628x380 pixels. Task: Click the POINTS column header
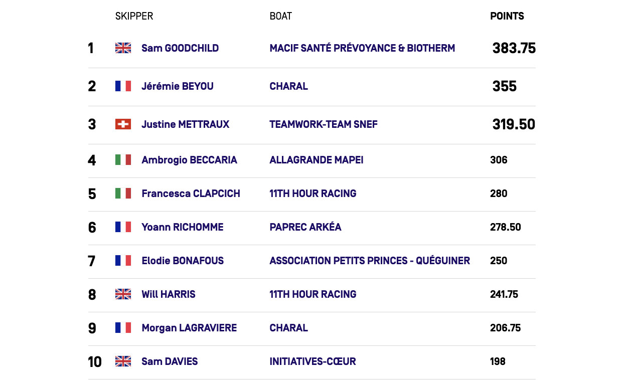coord(507,16)
